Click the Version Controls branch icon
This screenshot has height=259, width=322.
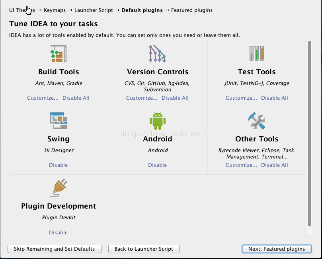click(158, 54)
